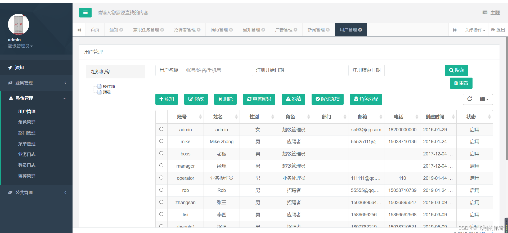Viewport: 508px width, 233px height.
Task: Expand the 超级管理员 user dropdown
Action: 20,46
